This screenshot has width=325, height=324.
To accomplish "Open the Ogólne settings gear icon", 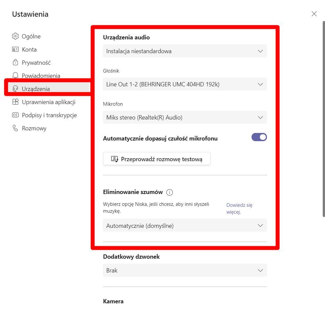I will [x=15, y=36].
